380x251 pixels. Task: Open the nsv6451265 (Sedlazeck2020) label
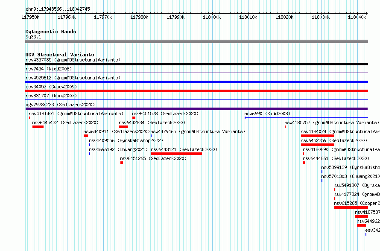tap(153, 158)
